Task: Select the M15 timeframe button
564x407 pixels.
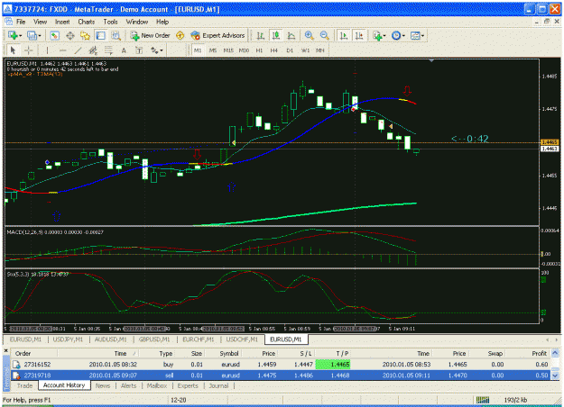Action: click(228, 50)
